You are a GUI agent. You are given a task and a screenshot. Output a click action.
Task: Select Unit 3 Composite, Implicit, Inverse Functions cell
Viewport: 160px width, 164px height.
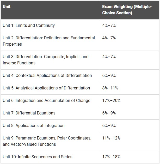point(50,60)
